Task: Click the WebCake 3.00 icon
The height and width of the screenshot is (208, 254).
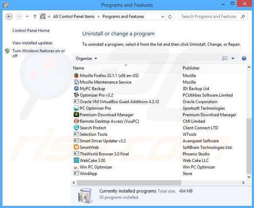Action: click(x=76, y=160)
